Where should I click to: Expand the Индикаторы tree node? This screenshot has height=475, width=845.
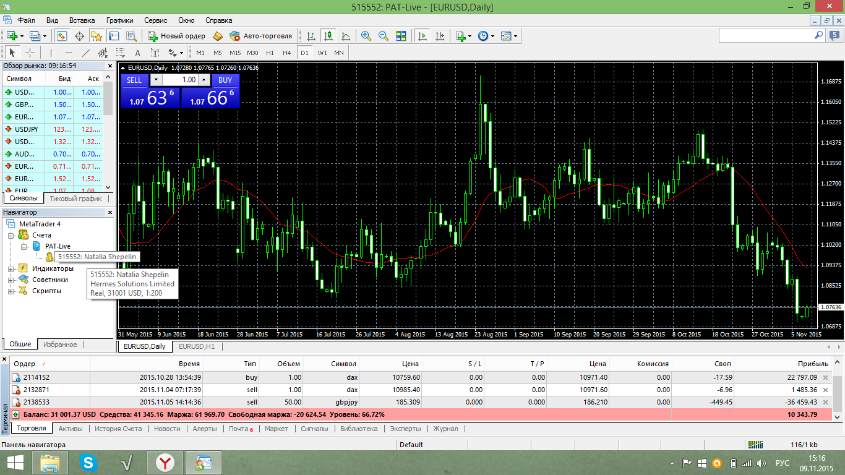[11, 268]
